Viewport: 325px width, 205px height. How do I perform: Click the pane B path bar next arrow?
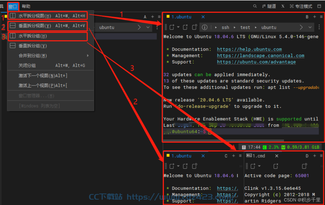(x=301, y=27)
